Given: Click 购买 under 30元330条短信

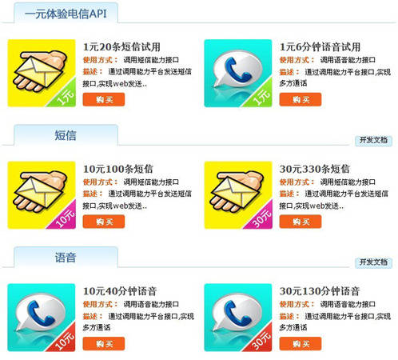Looking at the screenshot, I should [300, 222].
